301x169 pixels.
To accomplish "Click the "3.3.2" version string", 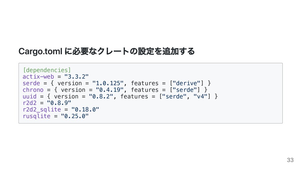I will click(76, 77).
